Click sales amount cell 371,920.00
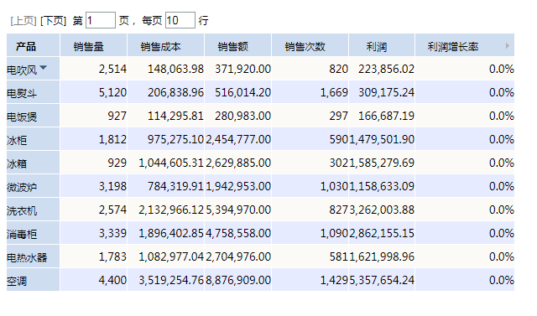The image size is (537, 316). [x=237, y=69]
